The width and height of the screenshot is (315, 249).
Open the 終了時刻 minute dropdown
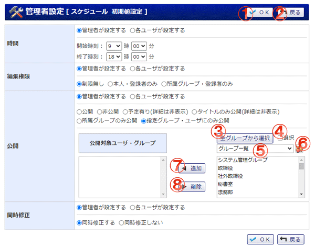coord(139,56)
